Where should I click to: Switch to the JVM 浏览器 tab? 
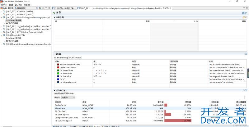click(x=7, y=8)
